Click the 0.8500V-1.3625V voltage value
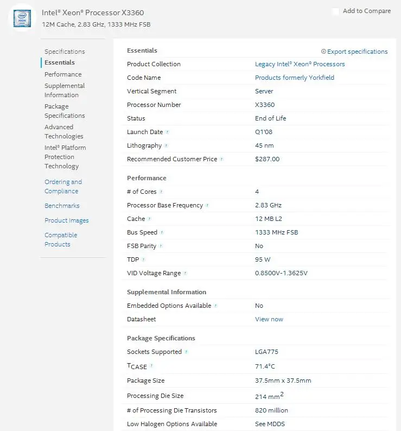Image resolution: width=401 pixels, height=431 pixels. 281,273
